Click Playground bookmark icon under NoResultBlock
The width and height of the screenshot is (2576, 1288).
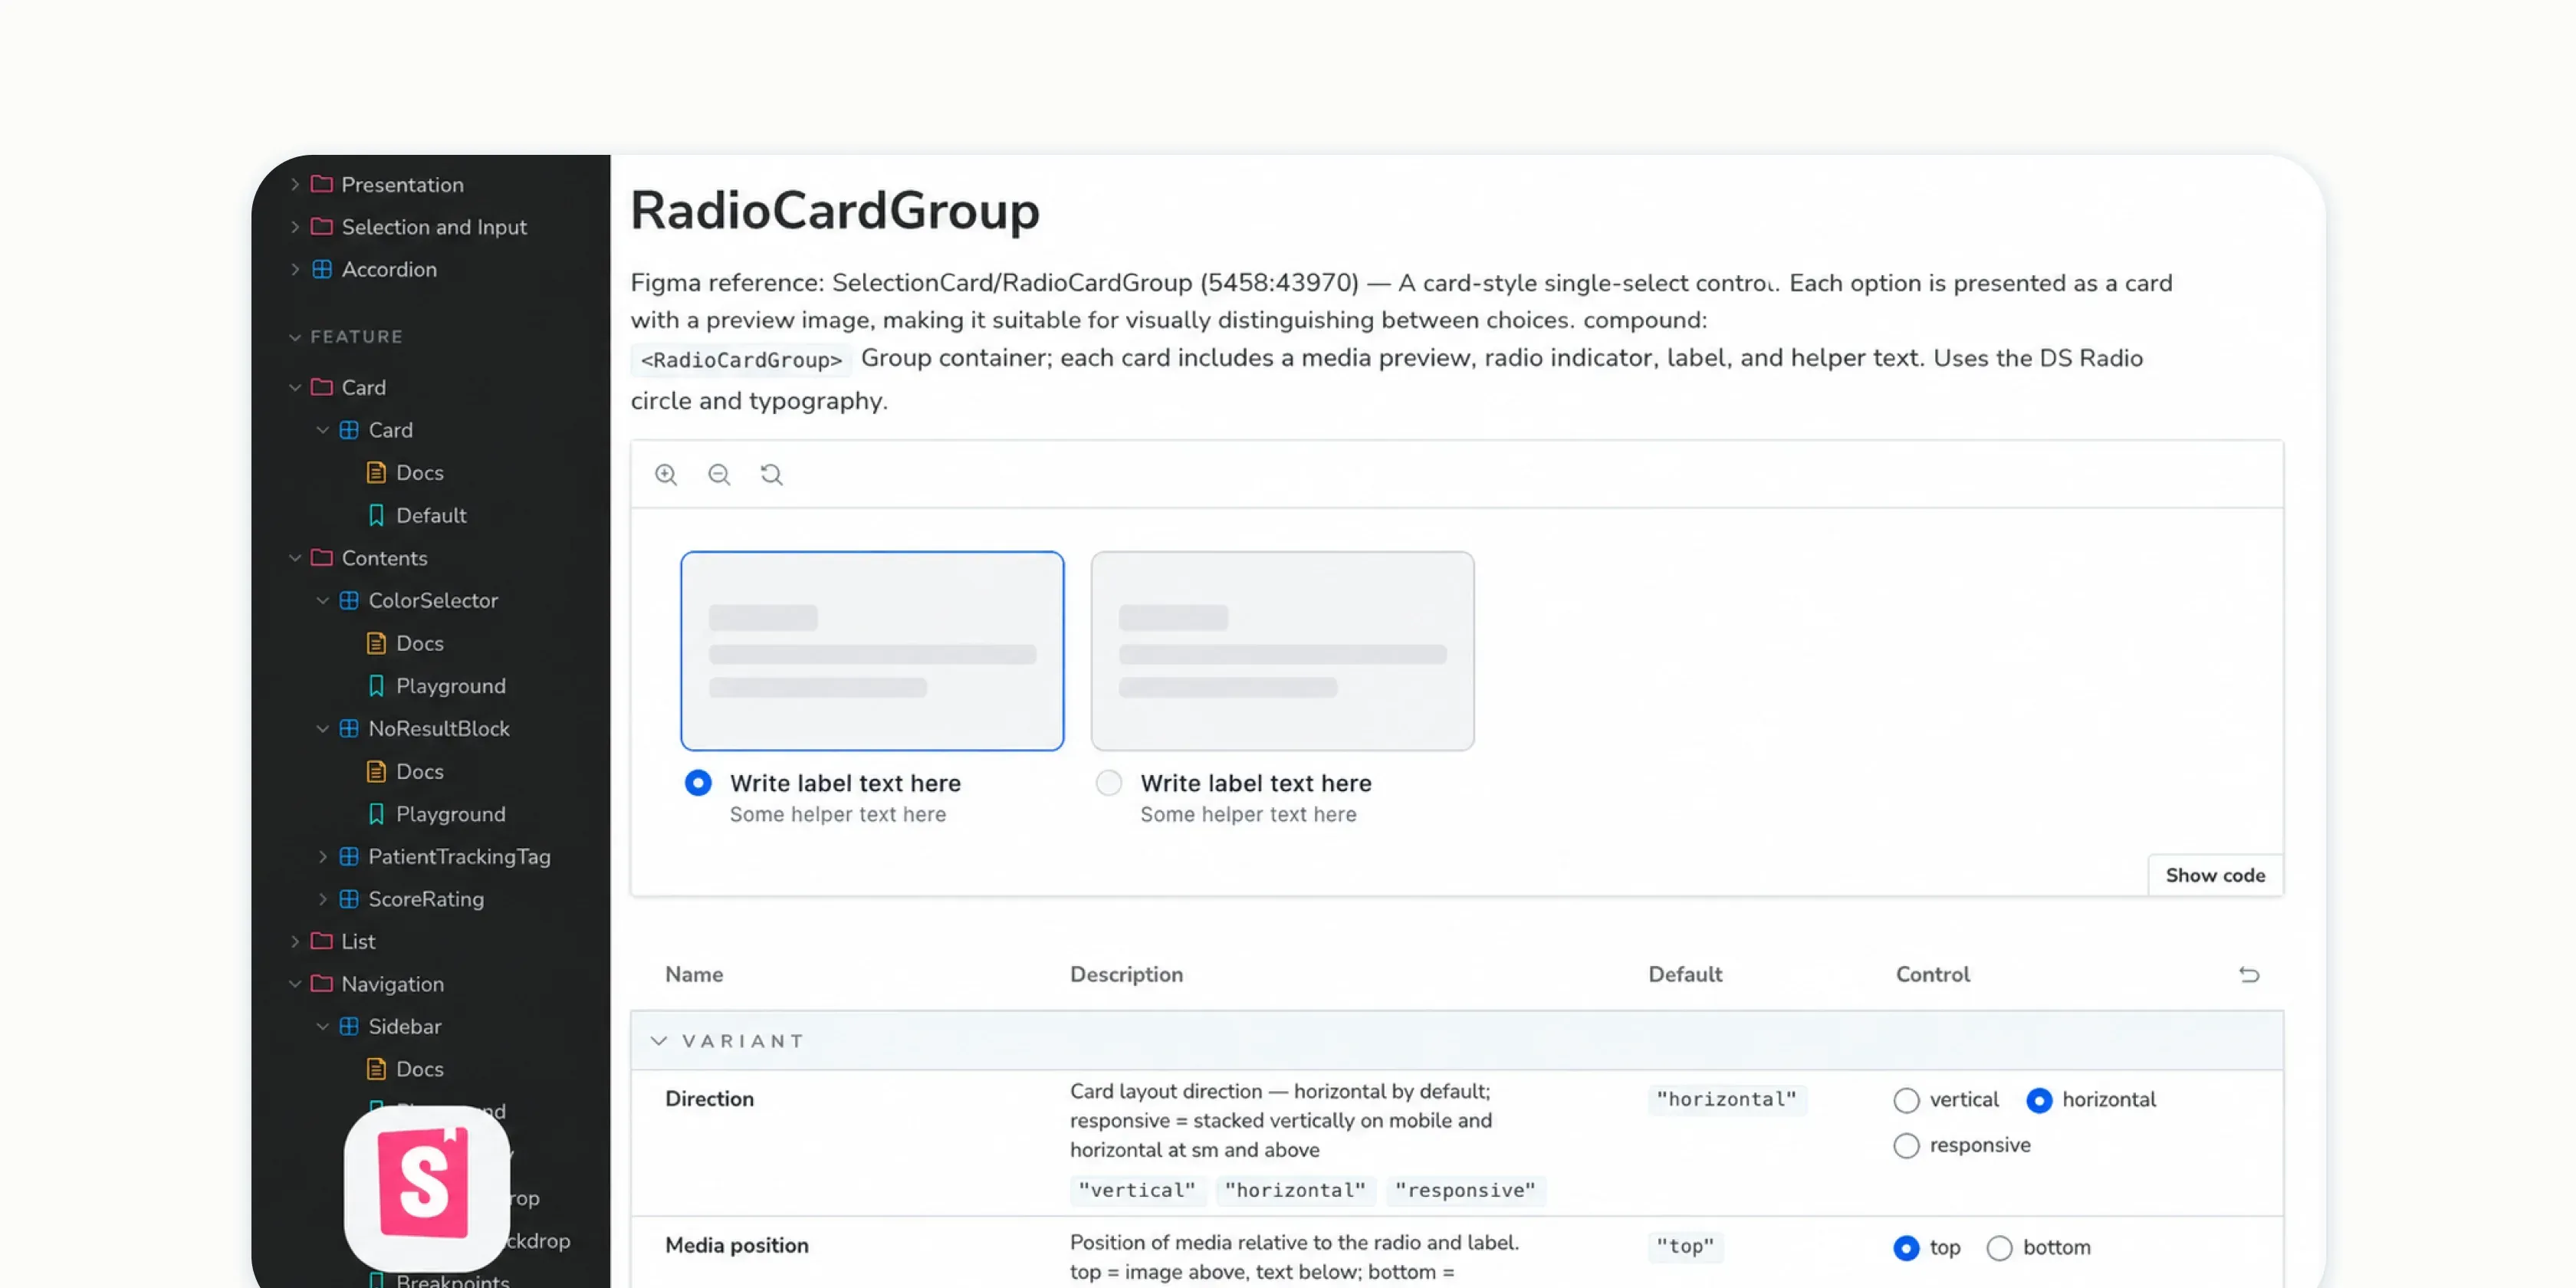[376, 814]
